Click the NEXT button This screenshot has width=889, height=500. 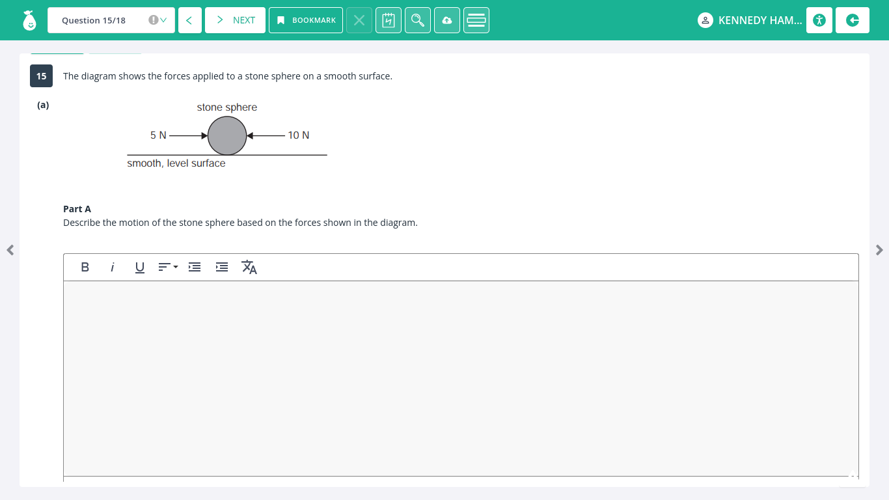pyautogui.click(x=235, y=20)
